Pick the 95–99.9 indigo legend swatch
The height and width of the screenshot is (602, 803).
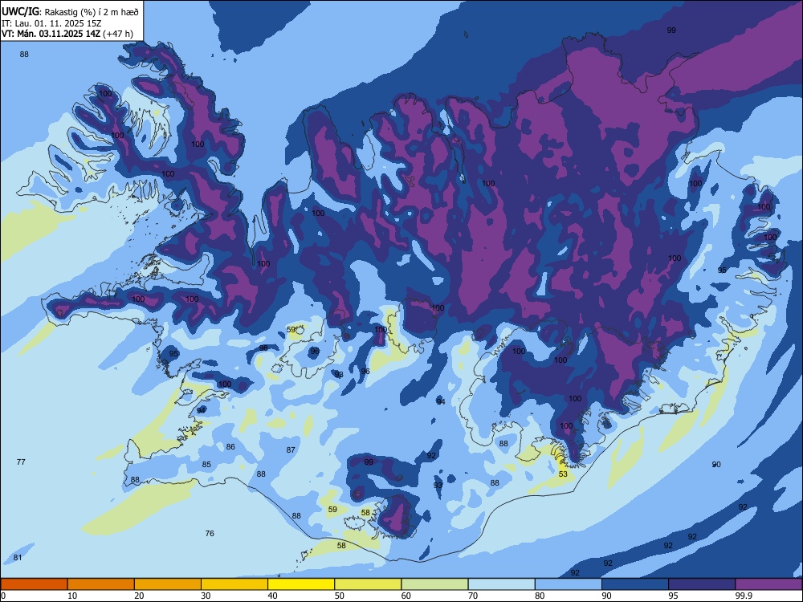click(702, 584)
